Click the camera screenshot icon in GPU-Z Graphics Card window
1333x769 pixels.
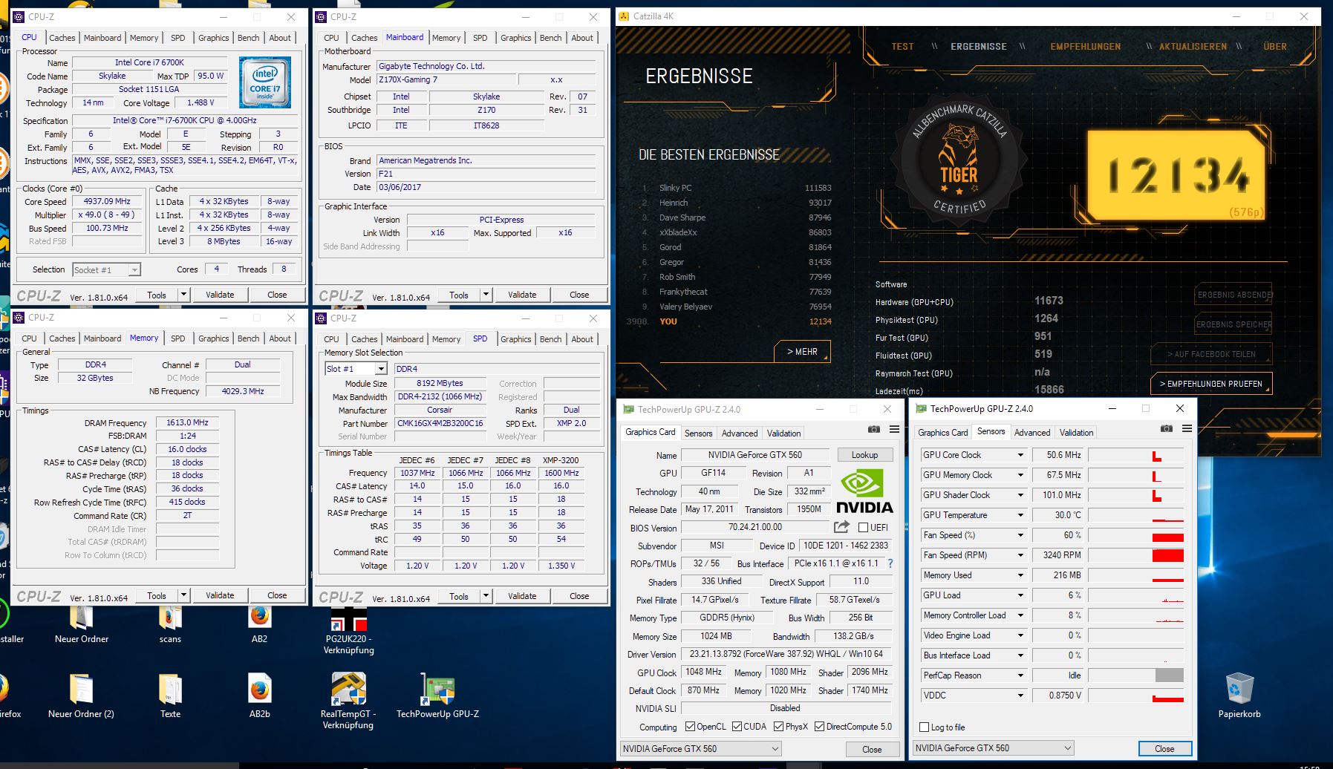click(x=874, y=430)
